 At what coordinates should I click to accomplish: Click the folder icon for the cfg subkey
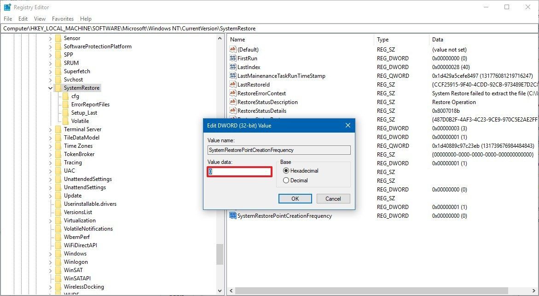point(66,96)
